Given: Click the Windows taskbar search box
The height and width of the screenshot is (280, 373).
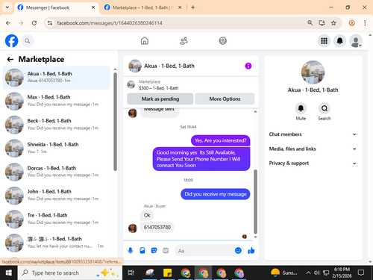Looking at the screenshot, I should click(x=70, y=273).
